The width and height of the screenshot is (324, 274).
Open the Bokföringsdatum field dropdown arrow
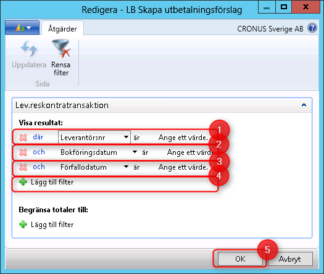coord(135,152)
